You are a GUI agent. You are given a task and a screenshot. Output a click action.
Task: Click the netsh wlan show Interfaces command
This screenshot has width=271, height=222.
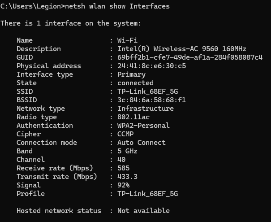click(x=117, y=6)
